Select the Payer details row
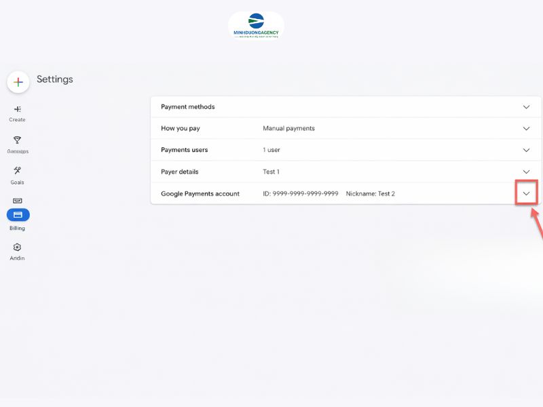 (x=180, y=172)
